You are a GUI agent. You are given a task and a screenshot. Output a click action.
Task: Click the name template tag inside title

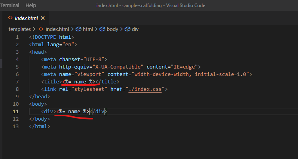[x=79, y=82]
